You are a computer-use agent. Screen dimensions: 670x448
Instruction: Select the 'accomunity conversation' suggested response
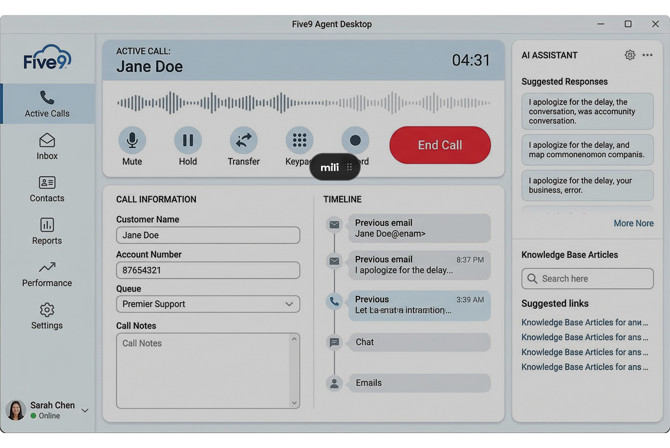coord(588,111)
